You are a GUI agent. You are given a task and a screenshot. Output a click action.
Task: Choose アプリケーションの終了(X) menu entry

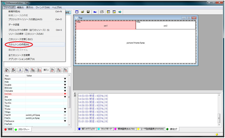pos(34,59)
